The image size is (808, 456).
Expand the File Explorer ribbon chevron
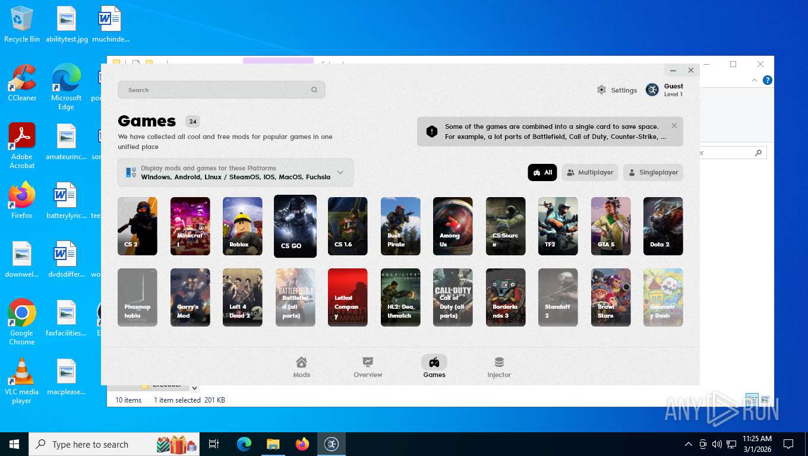755,80
